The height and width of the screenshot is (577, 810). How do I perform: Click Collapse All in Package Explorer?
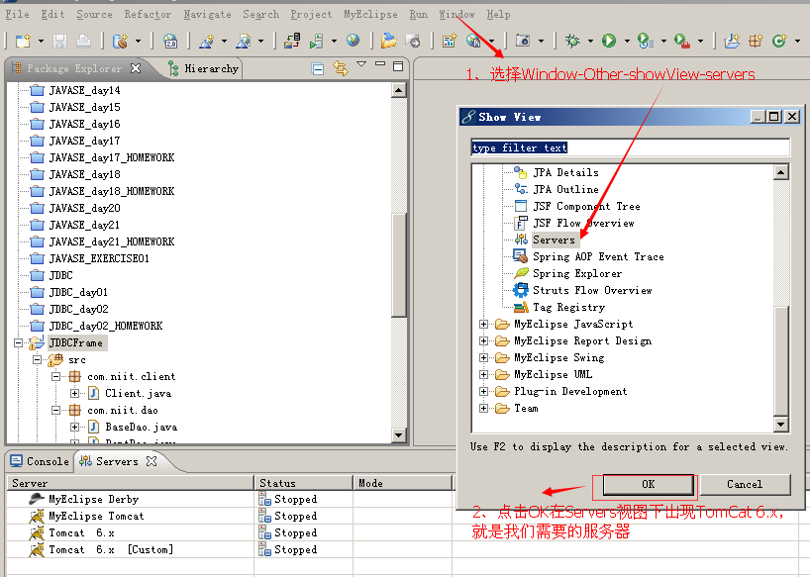click(x=318, y=68)
